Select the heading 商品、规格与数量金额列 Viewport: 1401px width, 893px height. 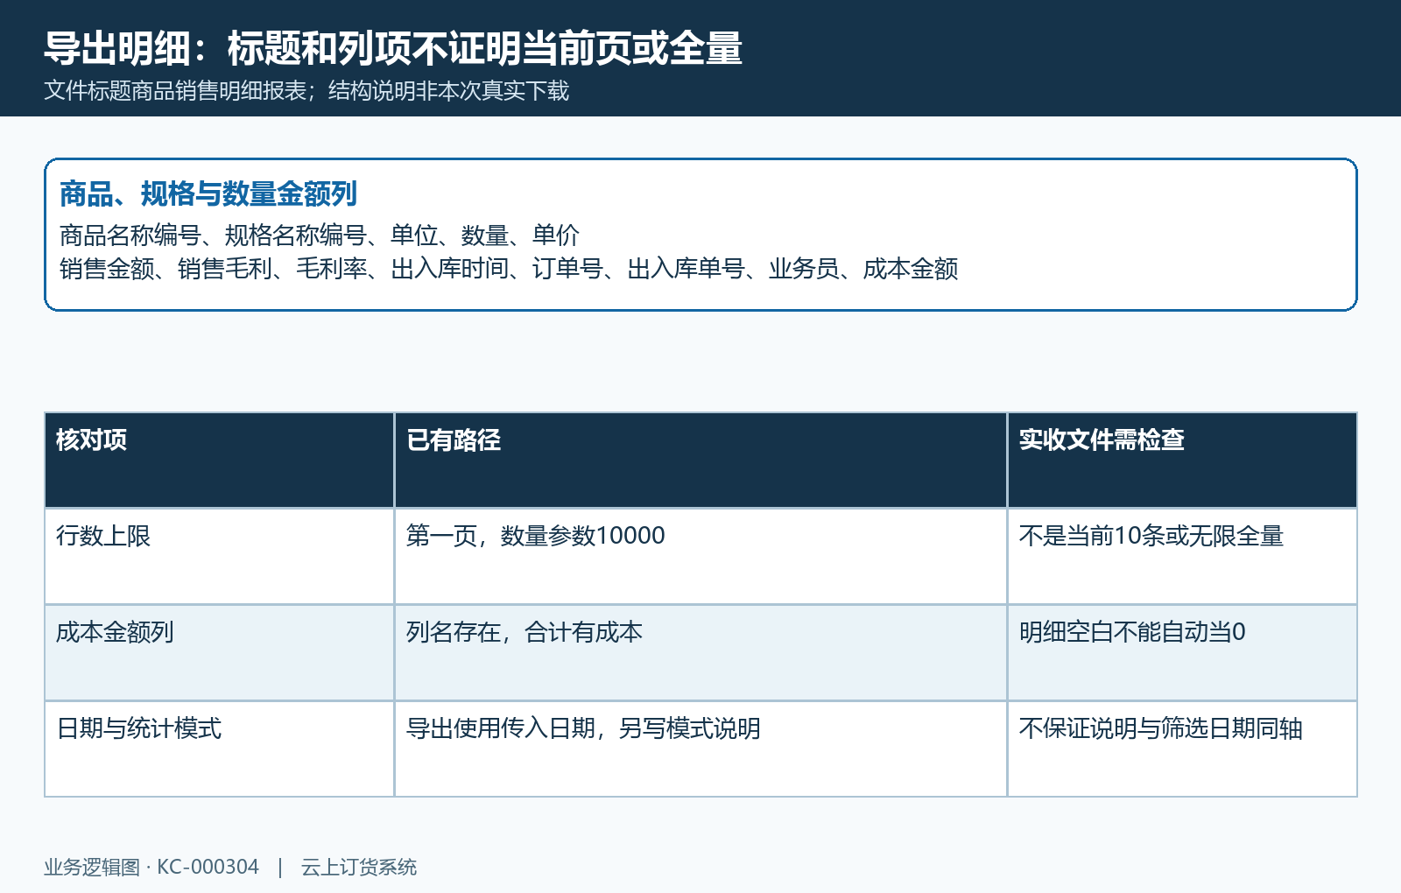click(x=208, y=193)
